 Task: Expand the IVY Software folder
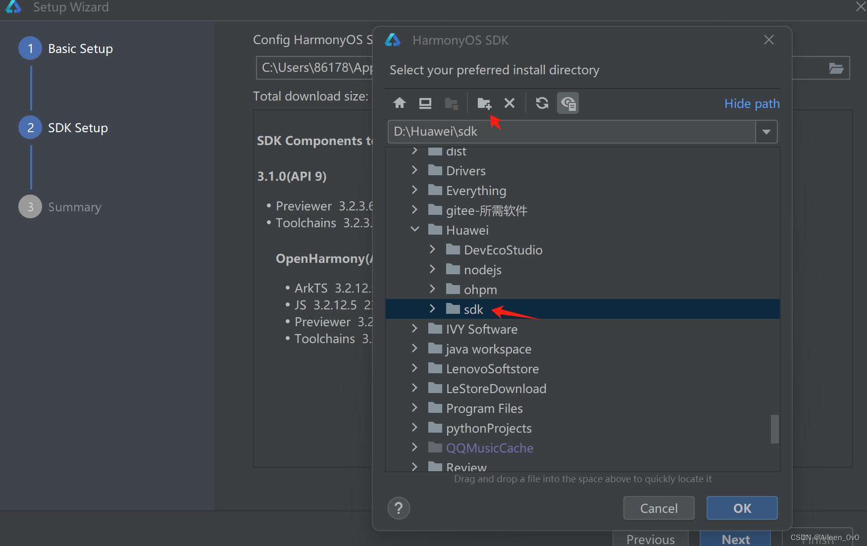414,329
